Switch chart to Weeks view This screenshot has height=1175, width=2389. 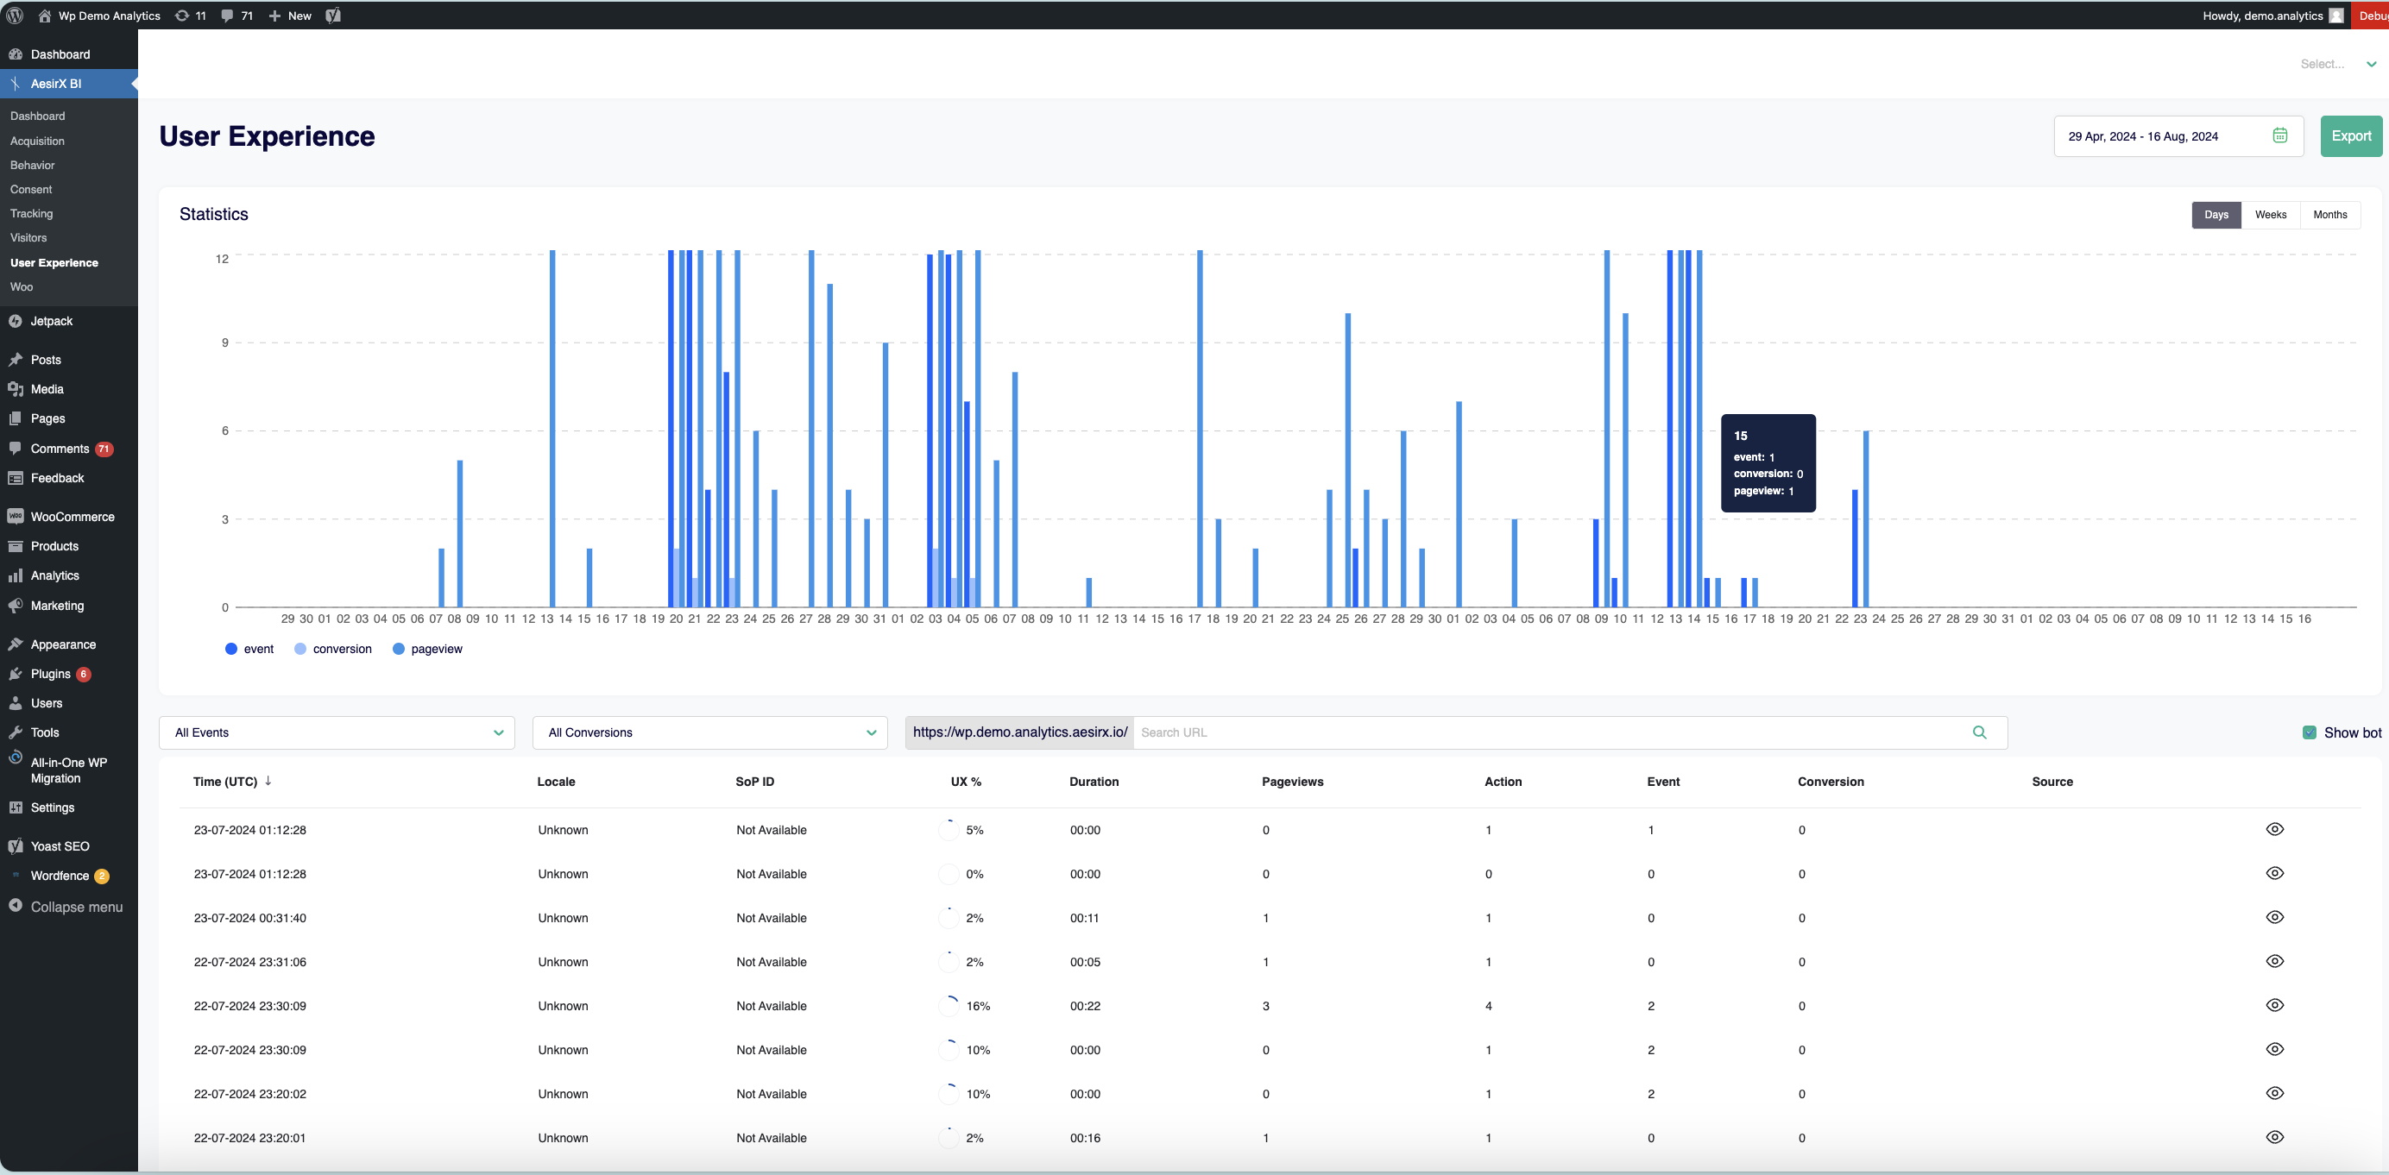pos(2270,215)
